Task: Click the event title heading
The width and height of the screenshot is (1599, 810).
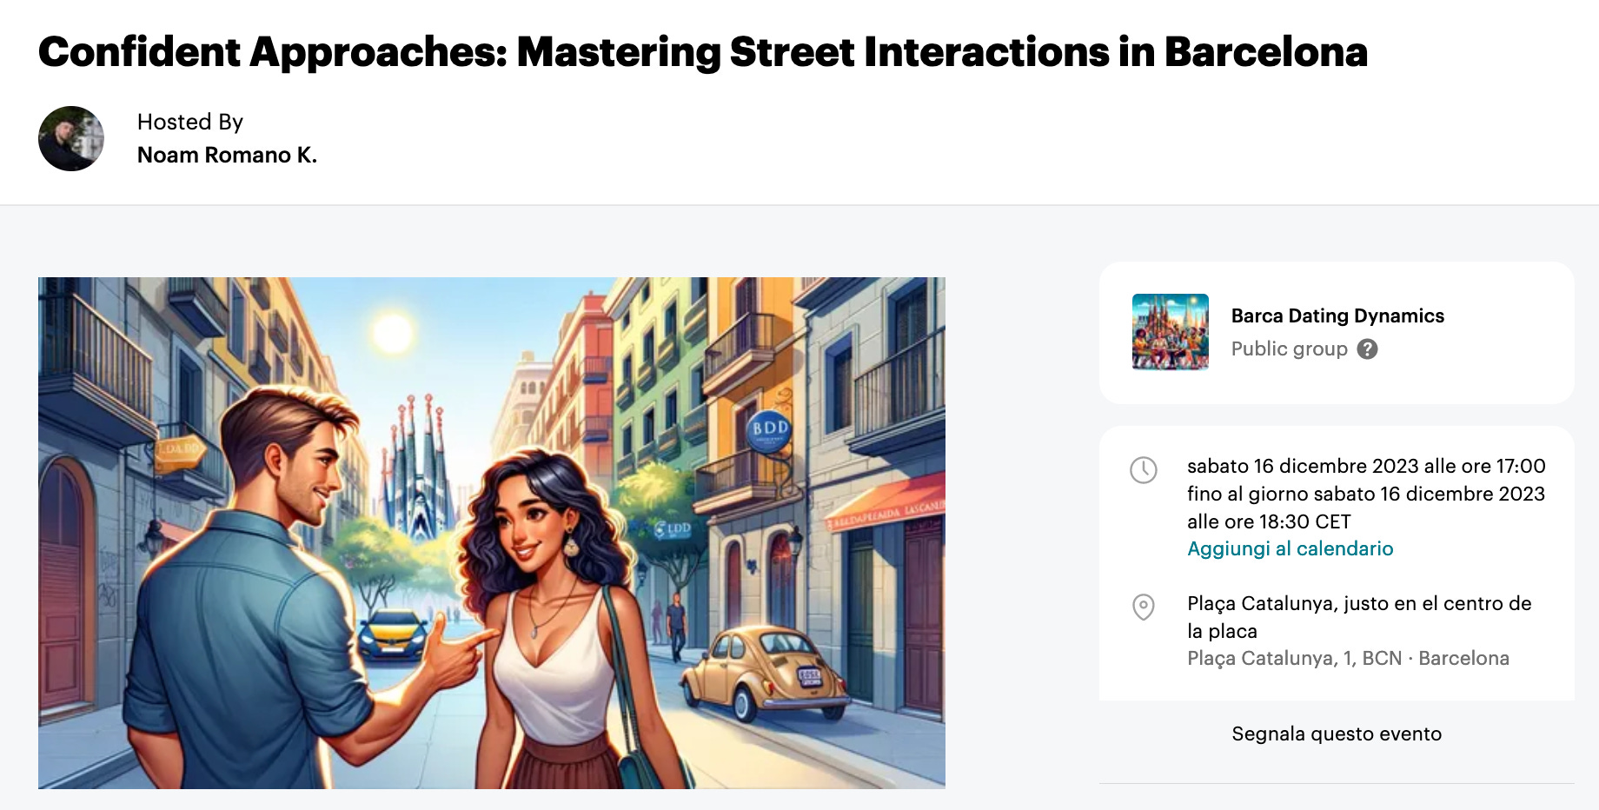Action: coord(703,51)
